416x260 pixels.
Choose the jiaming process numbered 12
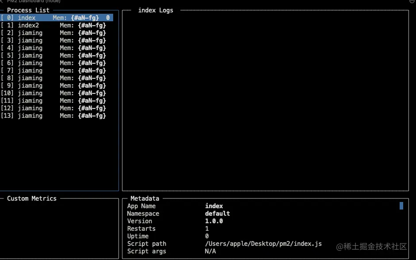pos(53,108)
